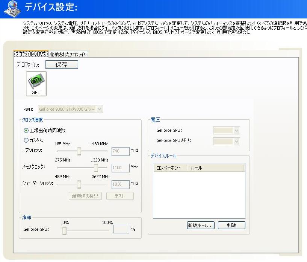Click the shader clock 1836 MHz field
This screenshot has width=307, height=262.
pyautogui.click(x=120, y=184)
